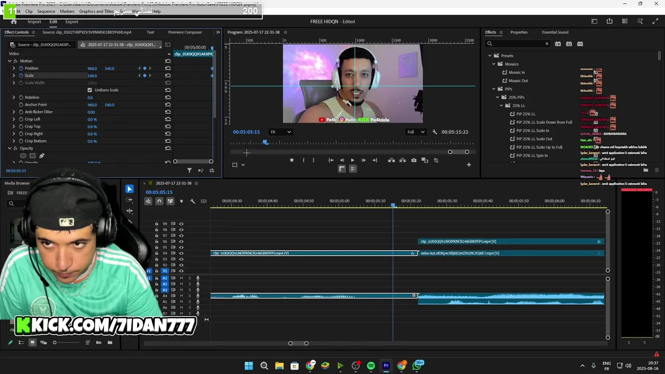
Task: Select the opacity pen mask tool
Action: point(42,156)
